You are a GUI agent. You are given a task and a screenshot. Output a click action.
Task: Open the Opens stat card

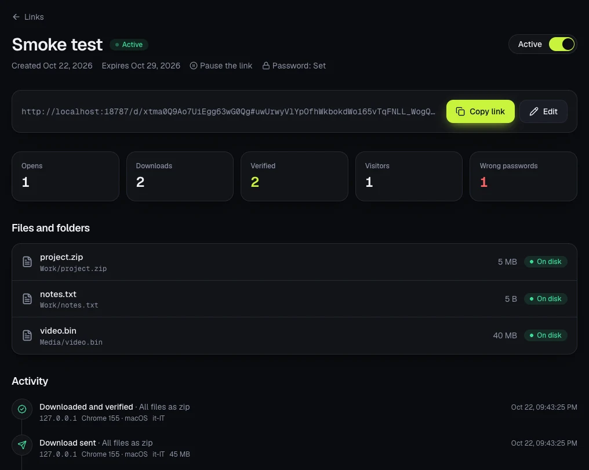pyautogui.click(x=66, y=176)
